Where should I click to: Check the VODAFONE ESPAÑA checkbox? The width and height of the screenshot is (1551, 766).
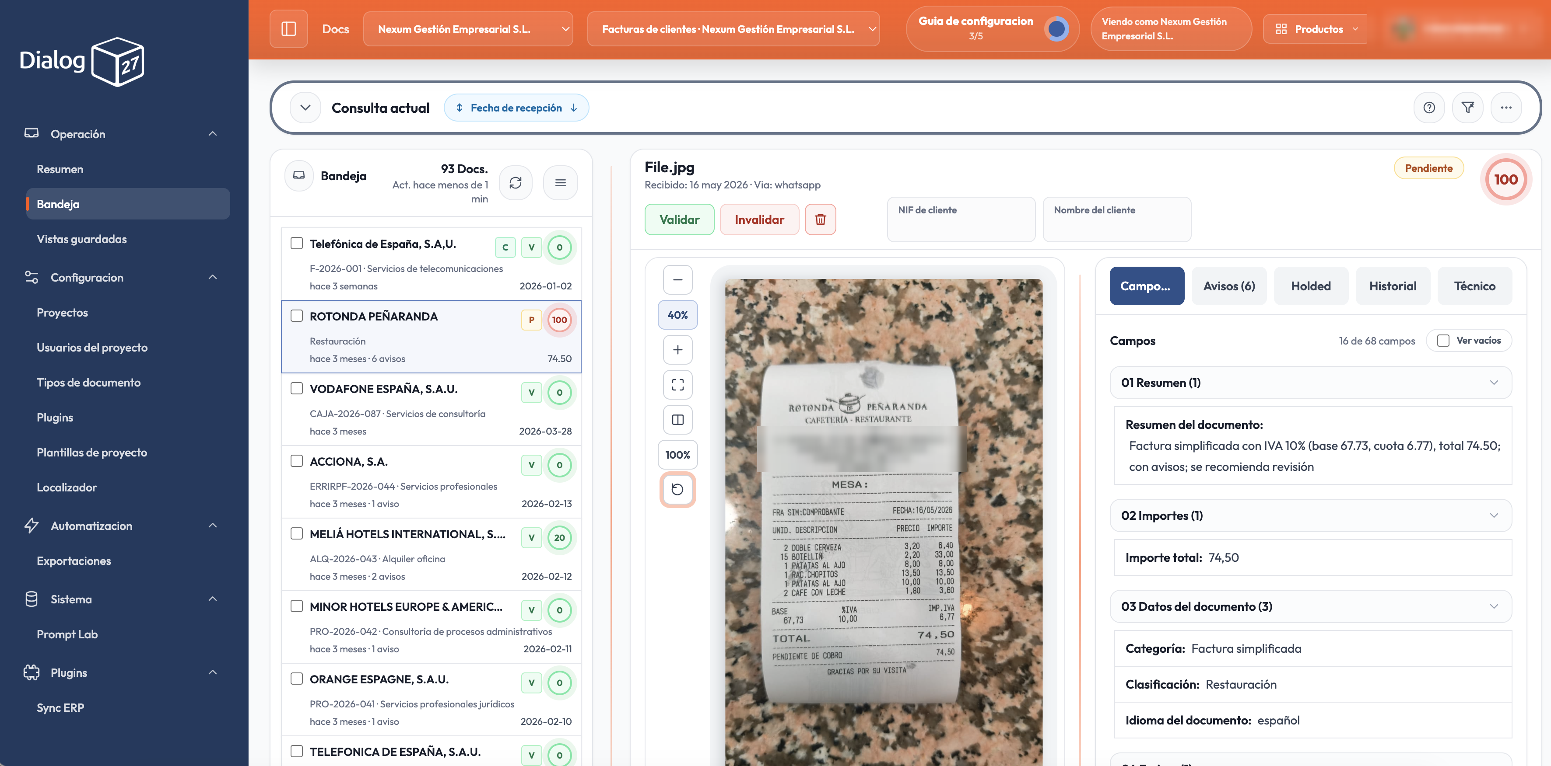pos(296,388)
